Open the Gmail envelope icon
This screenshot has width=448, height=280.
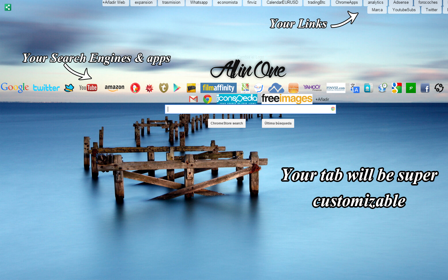click(193, 99)
